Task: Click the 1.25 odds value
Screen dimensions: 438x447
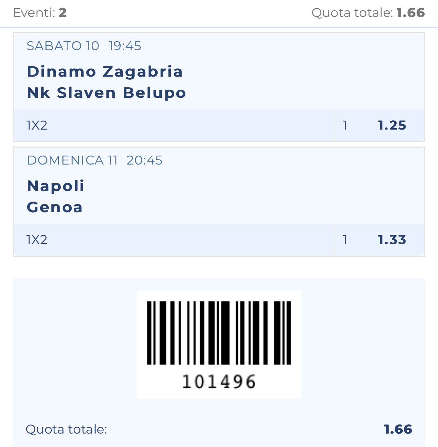Action: coord(392,125)
